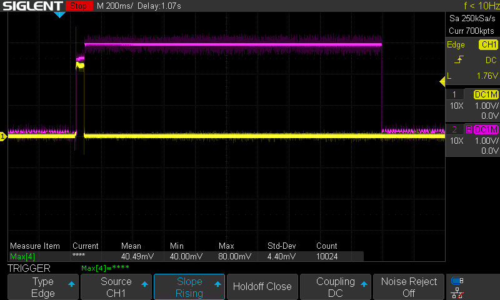Toggle the Holdoff Close option
Screen dimensions: 500x300
[262, 287]
